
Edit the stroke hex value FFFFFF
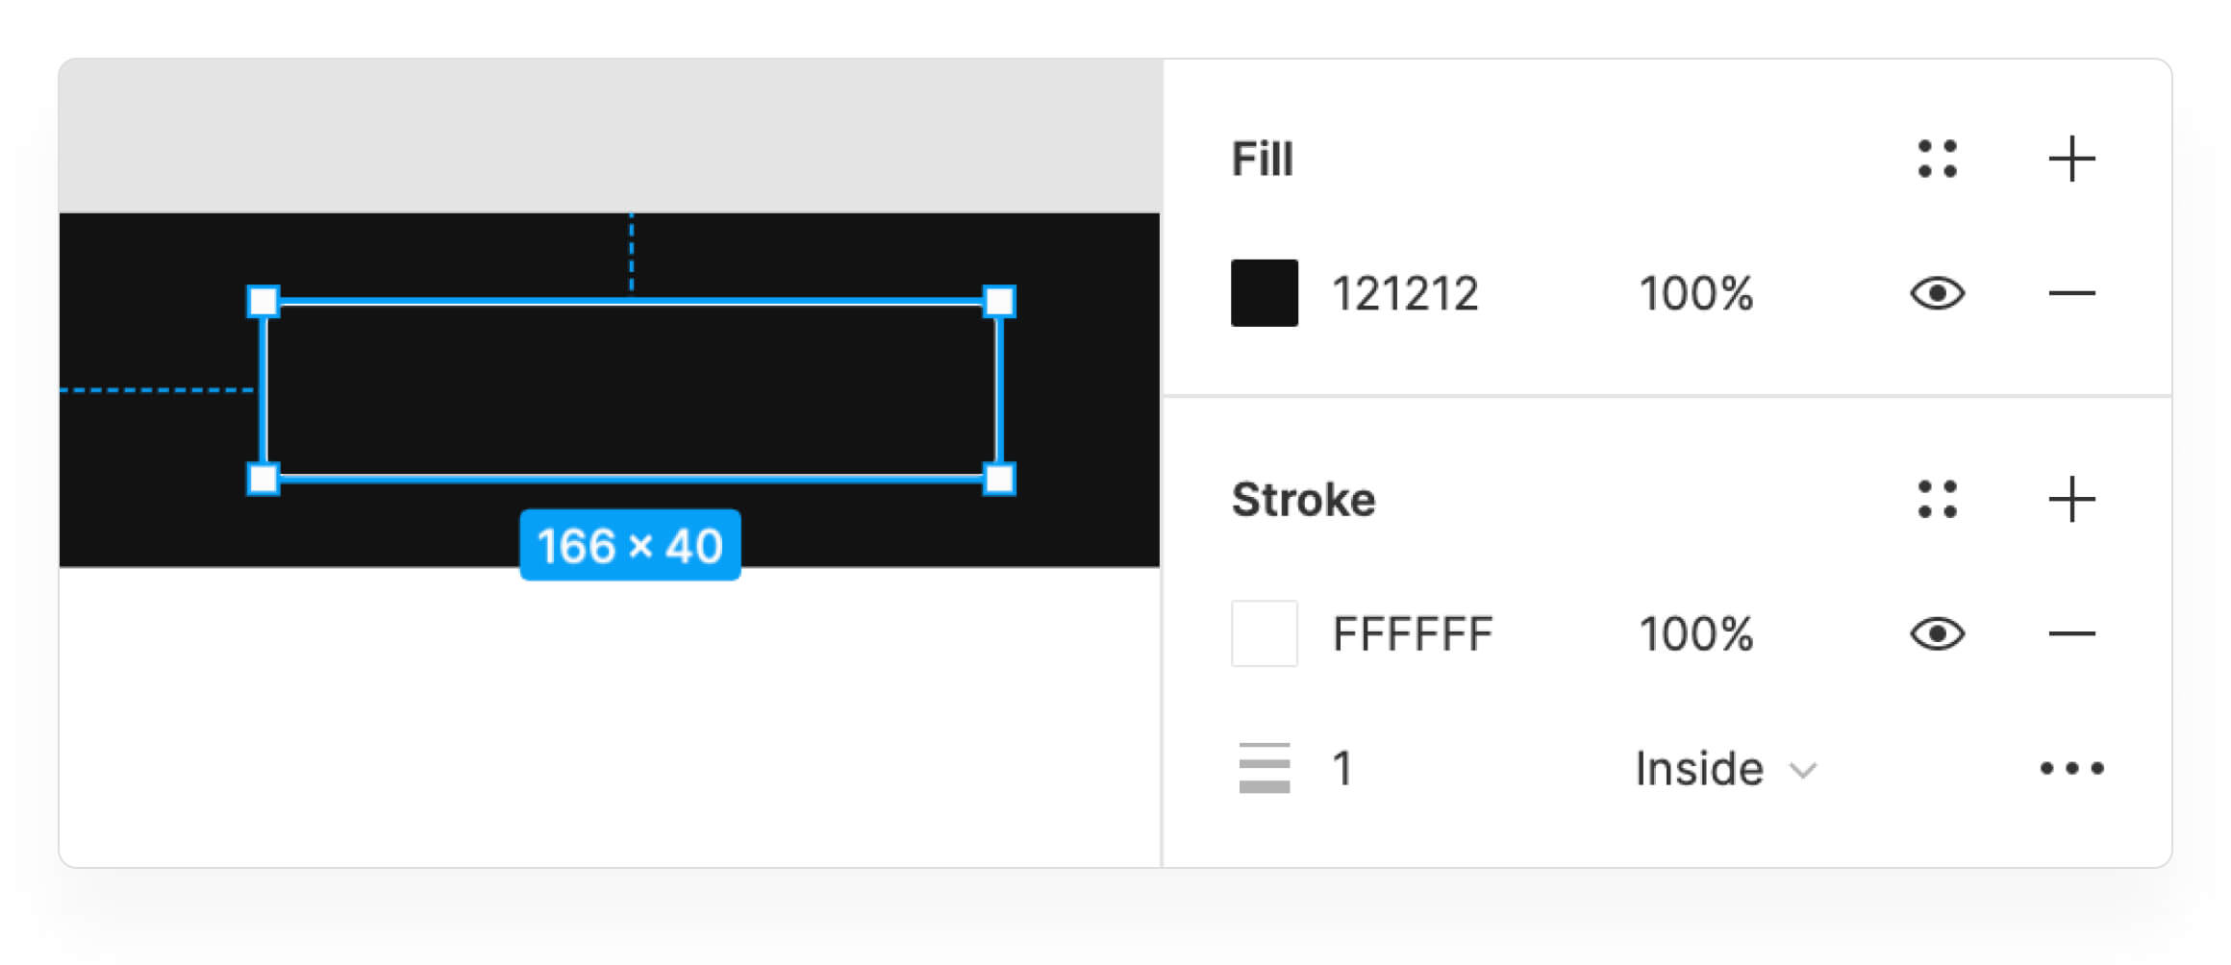pos(1412,633)
